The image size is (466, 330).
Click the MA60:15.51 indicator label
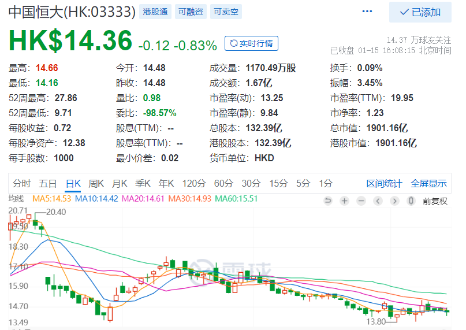236,198
